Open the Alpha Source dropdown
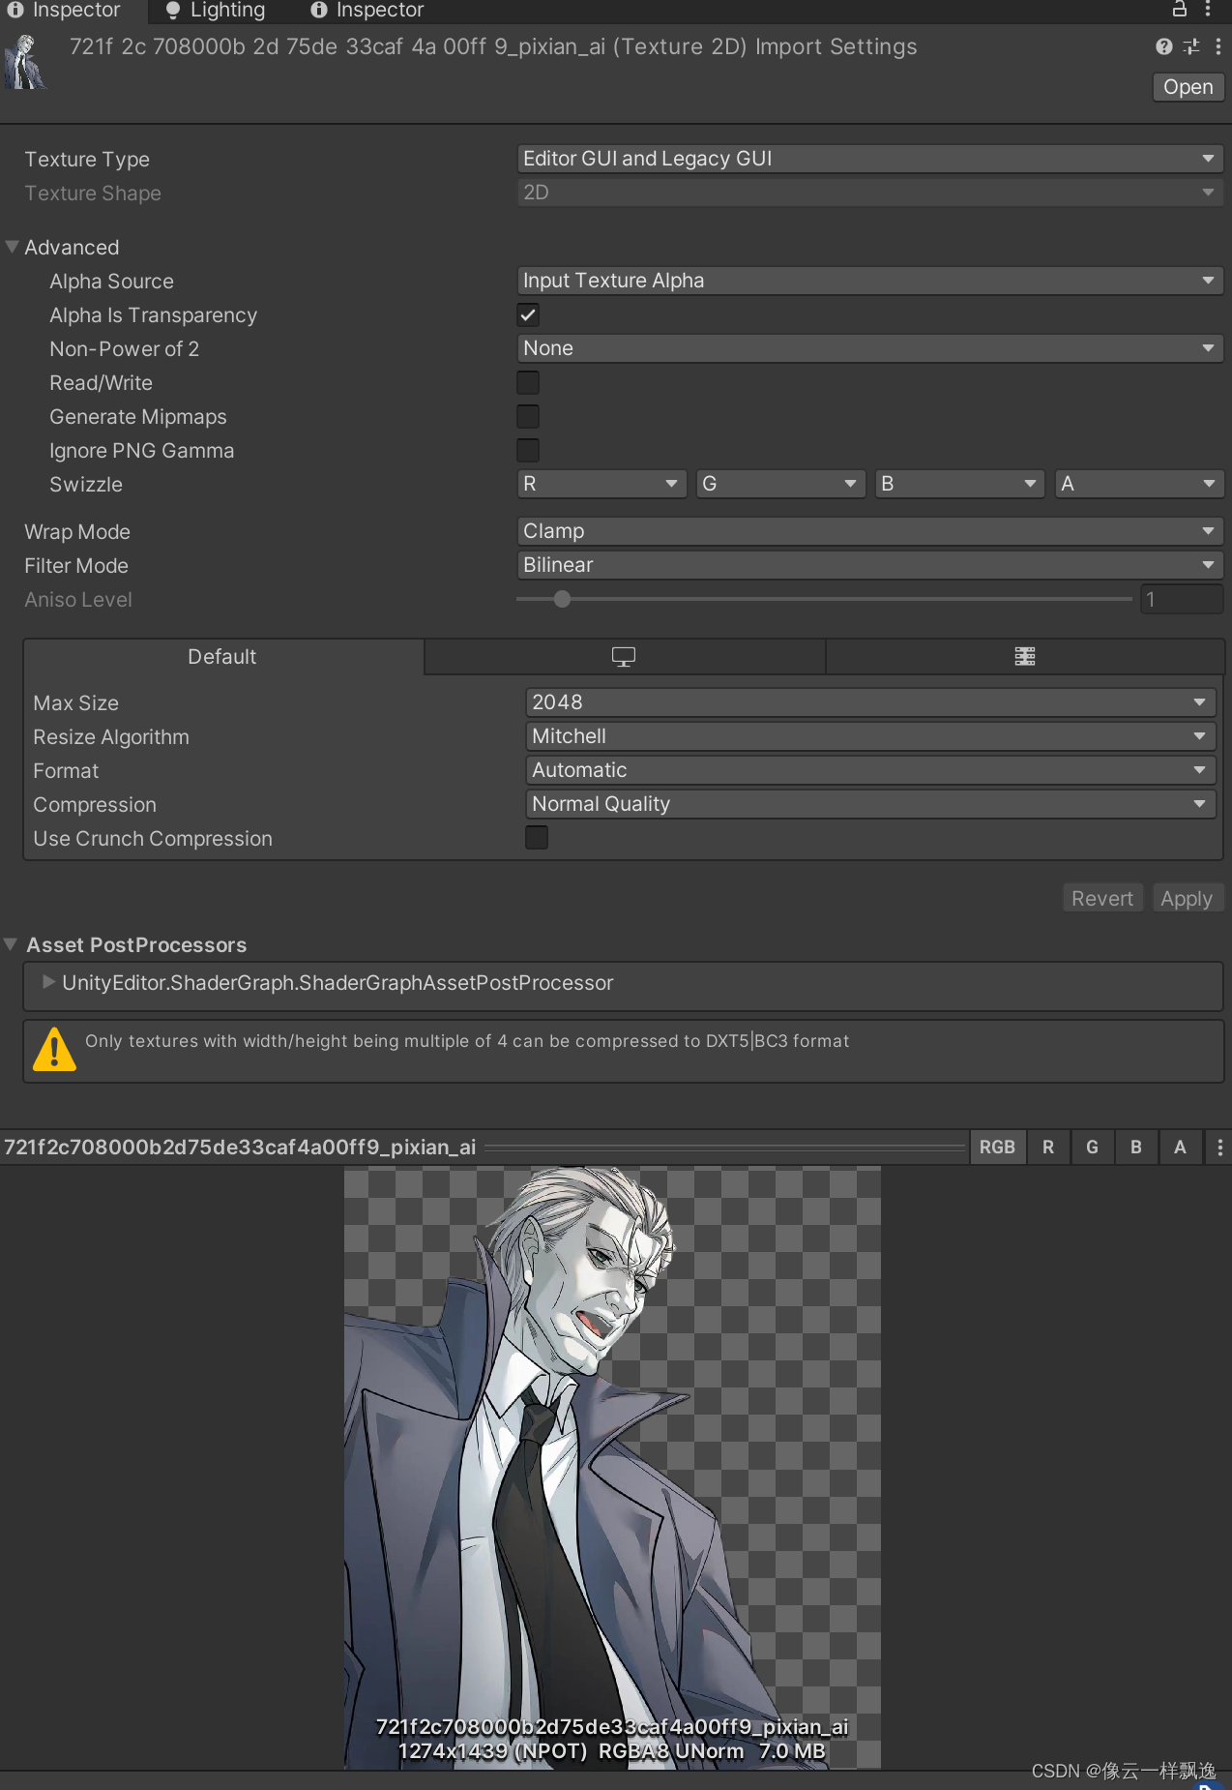This screenshot has height=1790, width=1232. click(x=870, y=281)
